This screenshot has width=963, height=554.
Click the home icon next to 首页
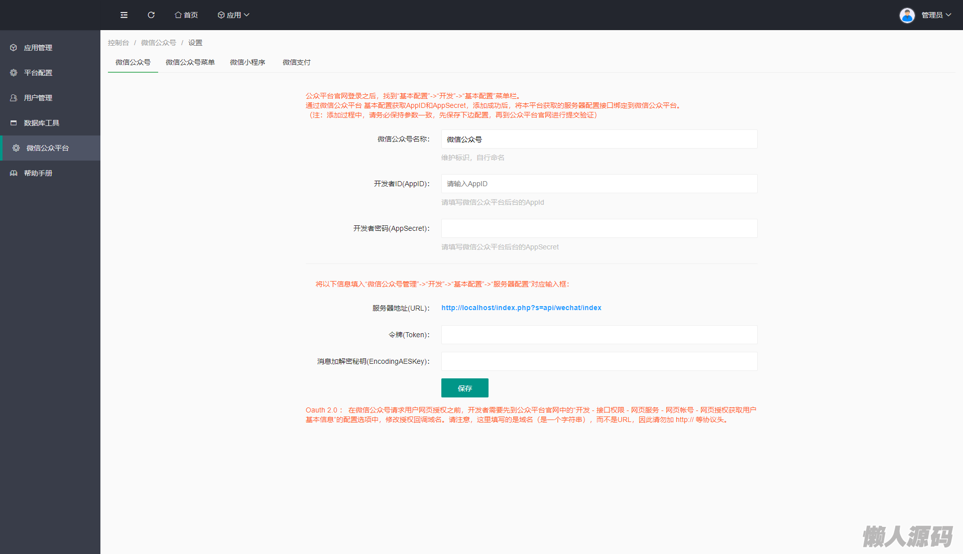click(178, 15)
